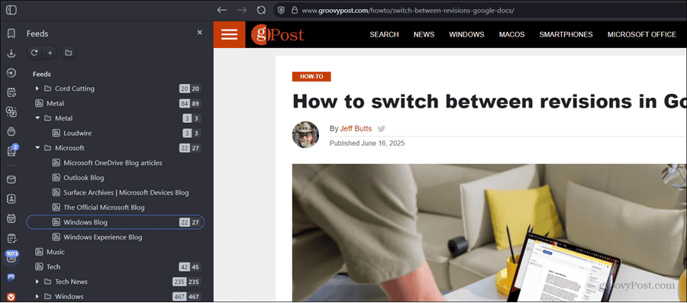Close the Feeds panel
Screen dimensions: 687x303
pyautogui.click(x=200, y=32)
